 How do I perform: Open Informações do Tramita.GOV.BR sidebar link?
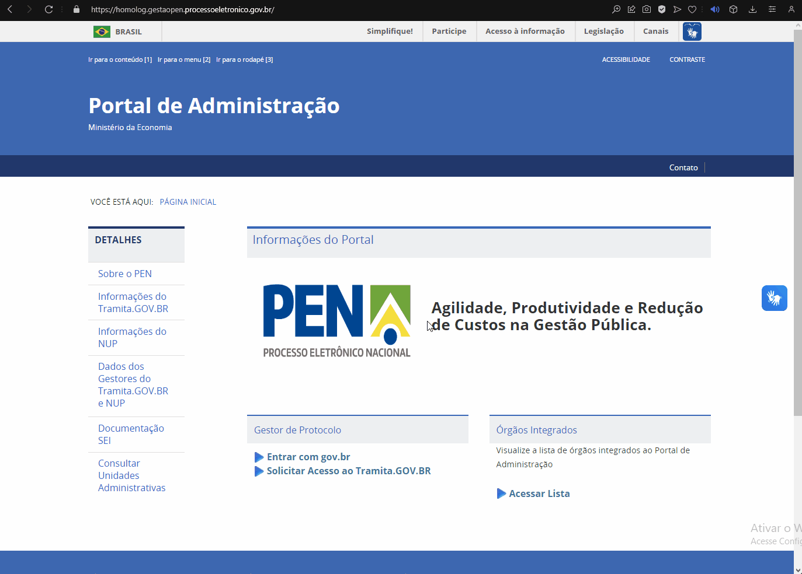click(x=133, y=303)
